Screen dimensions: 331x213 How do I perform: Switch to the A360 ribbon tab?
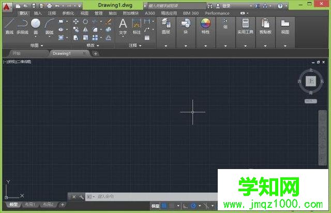(x=150, y=13)
